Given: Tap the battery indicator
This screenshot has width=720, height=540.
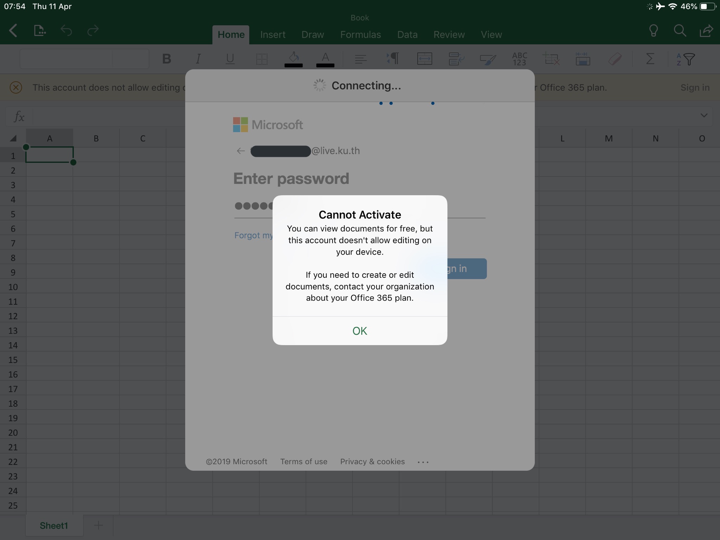Looking at the screenshot, I should click(x=708, y=7).
